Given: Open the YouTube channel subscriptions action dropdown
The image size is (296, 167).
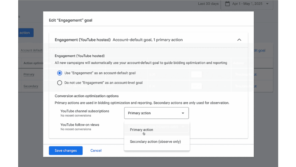Looking at the screenshot, I should pos(156,113).
